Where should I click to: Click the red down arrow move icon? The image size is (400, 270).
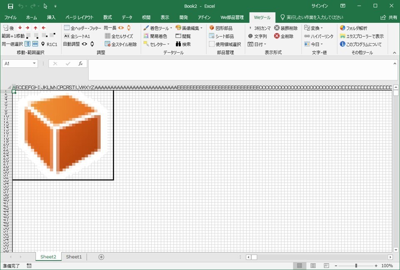click(x=20, y=28)
